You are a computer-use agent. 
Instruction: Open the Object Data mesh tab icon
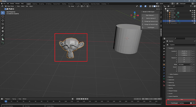pos(164,79)
